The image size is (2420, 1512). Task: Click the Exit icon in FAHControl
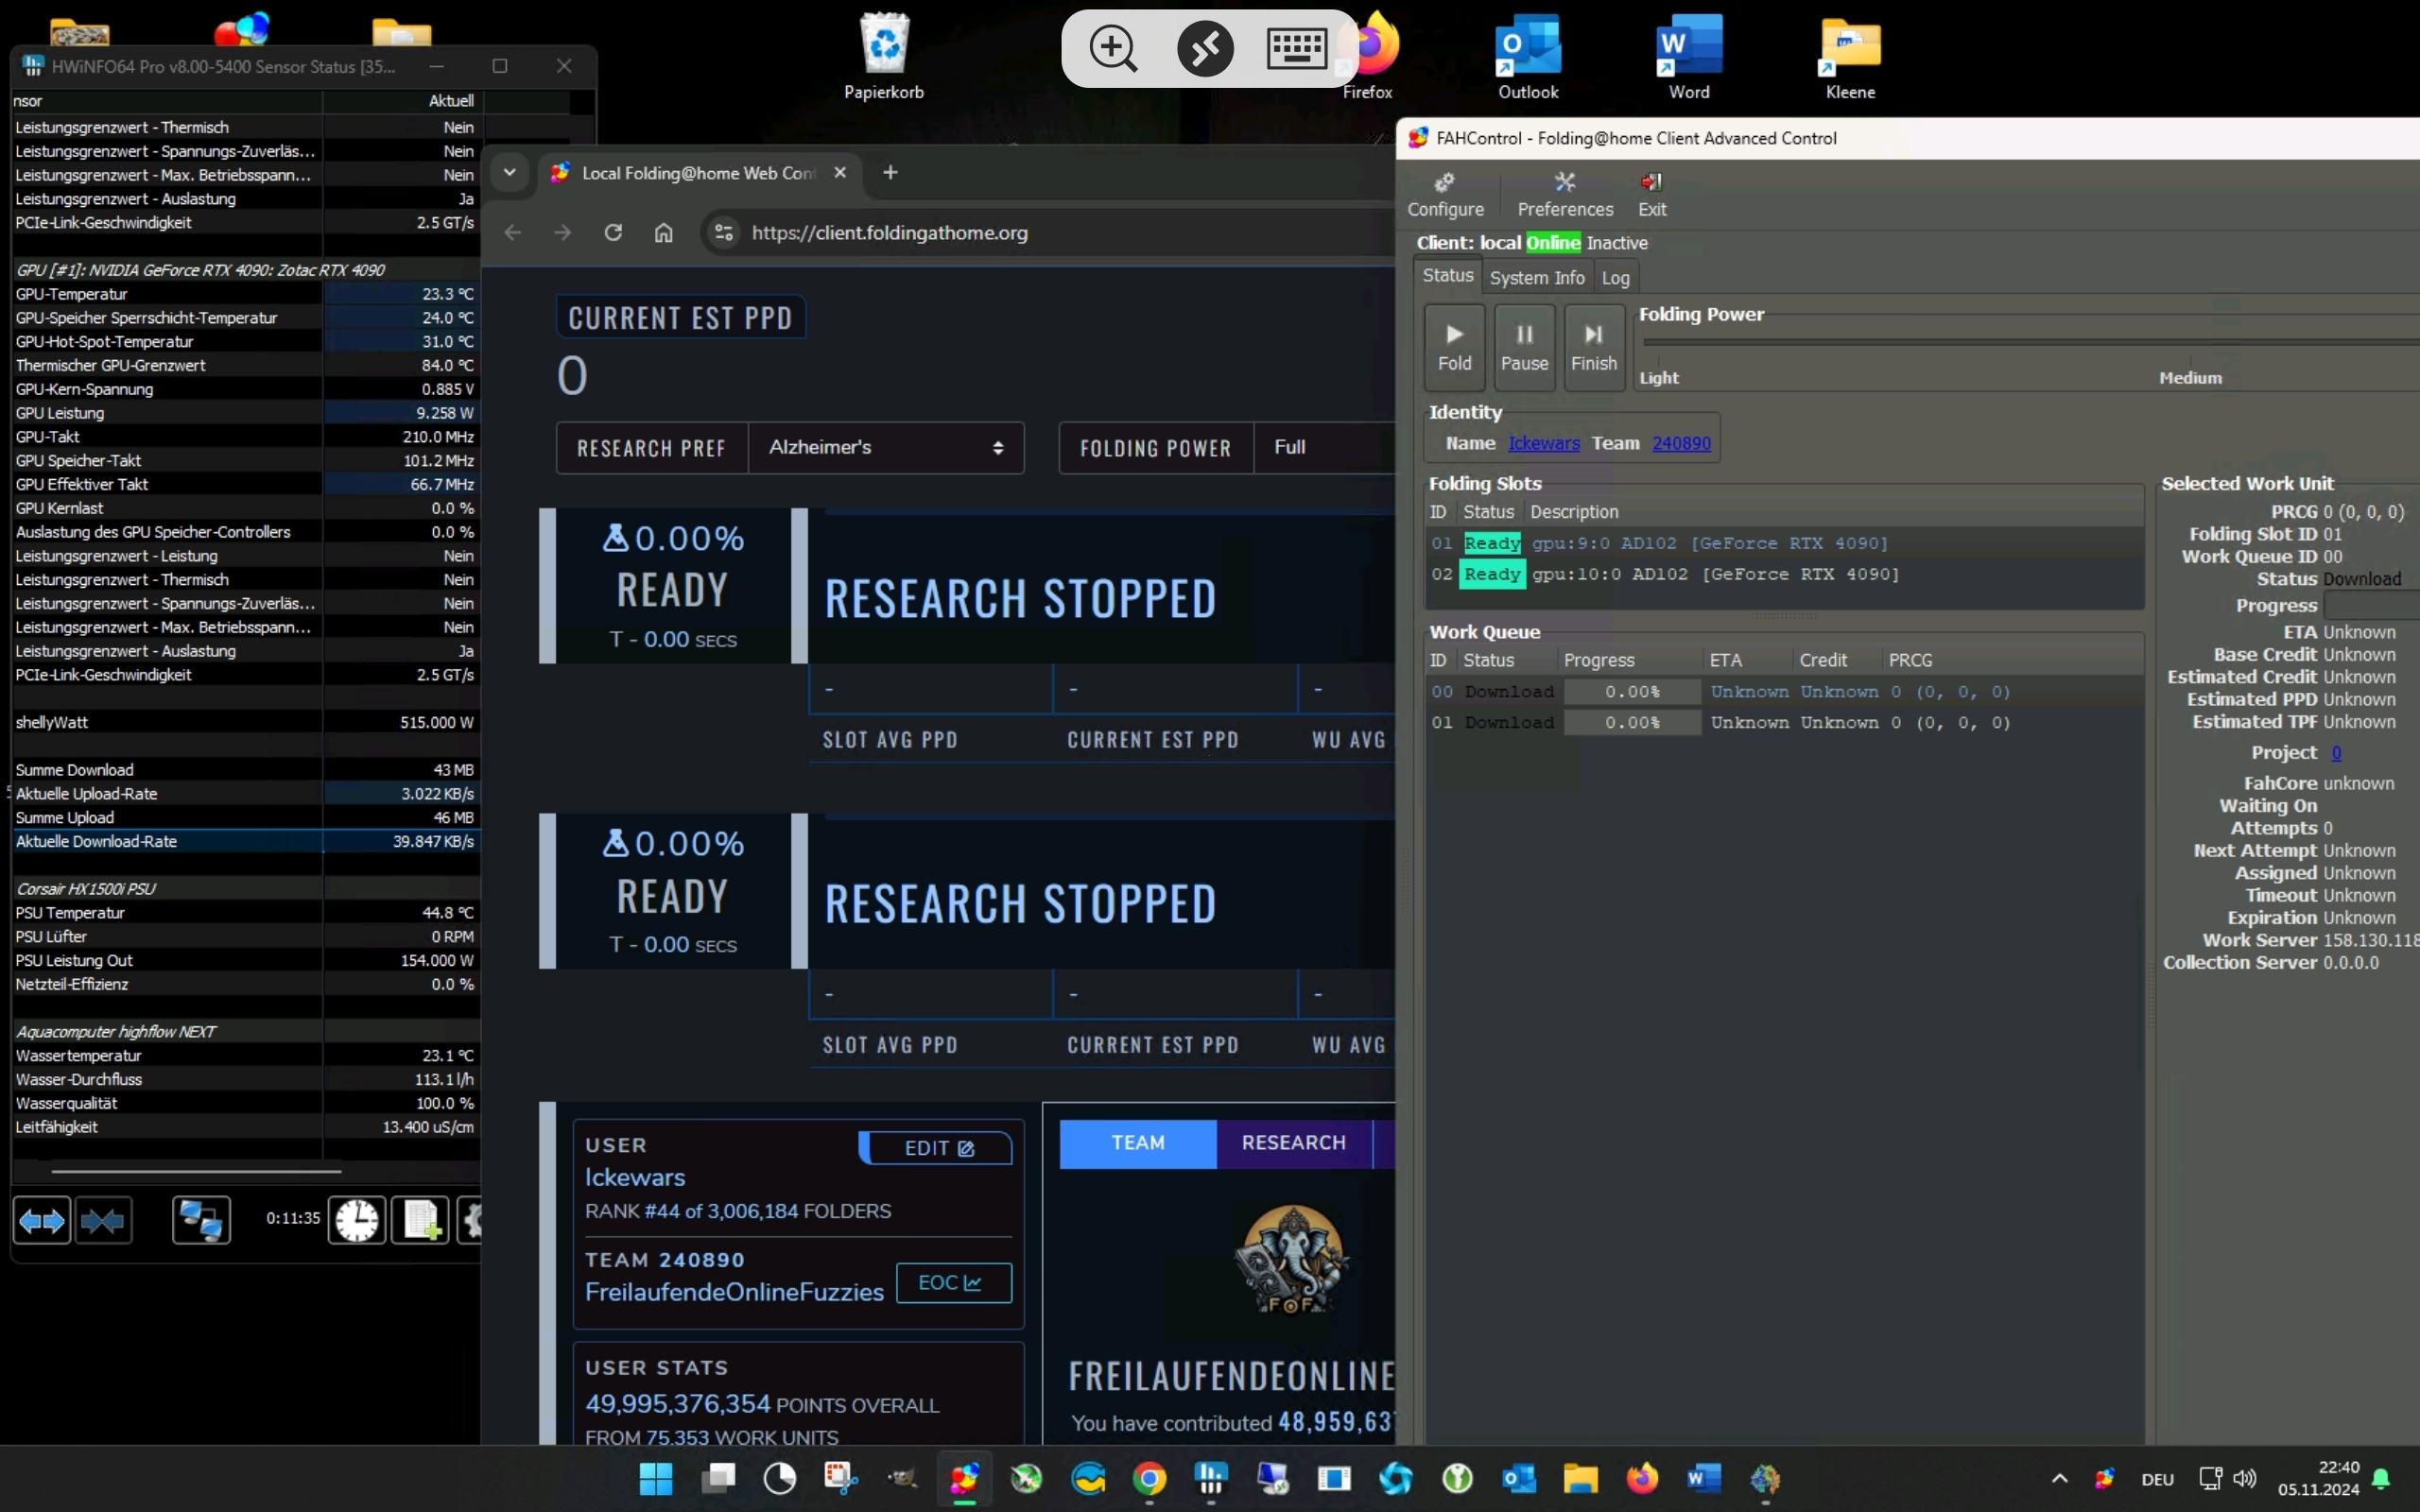[1651, 194]
